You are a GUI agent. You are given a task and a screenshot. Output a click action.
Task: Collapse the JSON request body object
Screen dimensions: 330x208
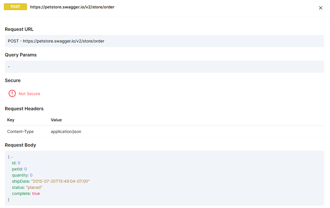tap(11, 157)
